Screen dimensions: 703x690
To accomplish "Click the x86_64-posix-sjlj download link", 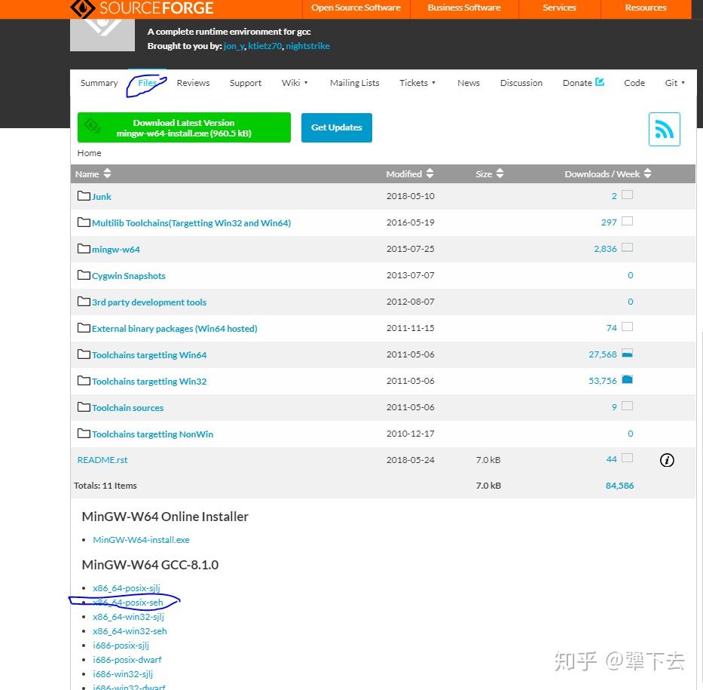I will [x=127, y=588].
